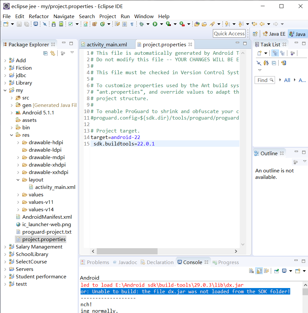Viewport: 308px width, 313px height.
Task: Collapse the my project node
Action: [x=5, y=90]
